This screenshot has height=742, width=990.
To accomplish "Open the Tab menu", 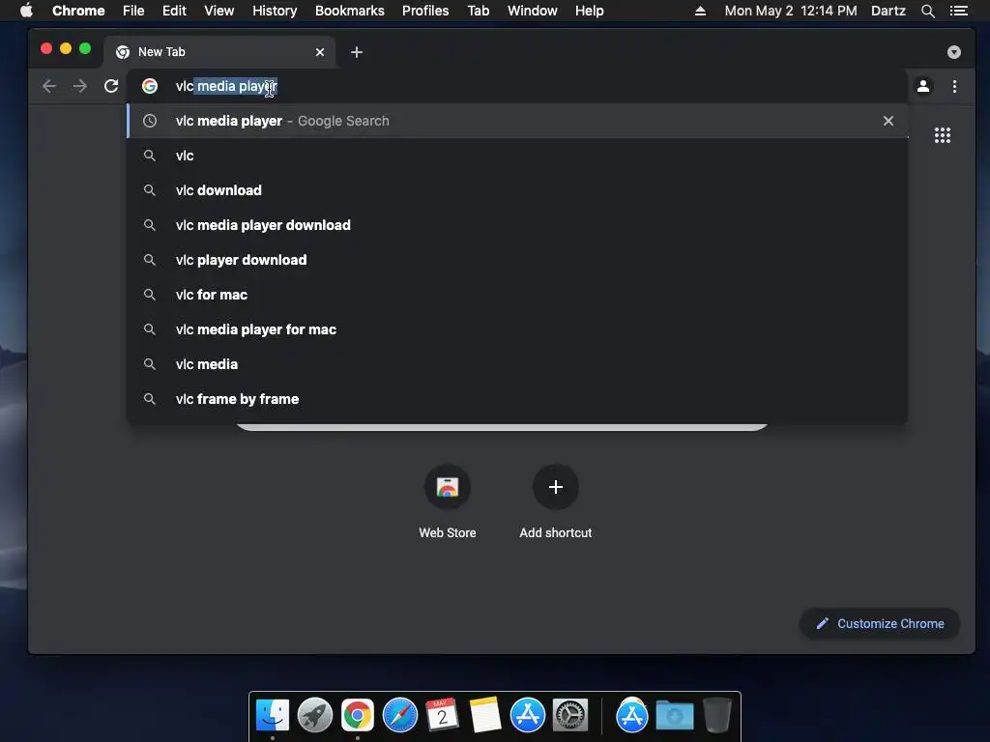I will pos(478,11).
